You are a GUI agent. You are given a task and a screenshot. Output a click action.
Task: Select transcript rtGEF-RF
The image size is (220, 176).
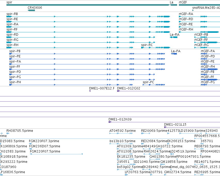point(206,42)
